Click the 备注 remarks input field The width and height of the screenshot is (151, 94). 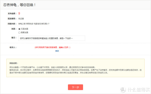(x=52, y=38)
